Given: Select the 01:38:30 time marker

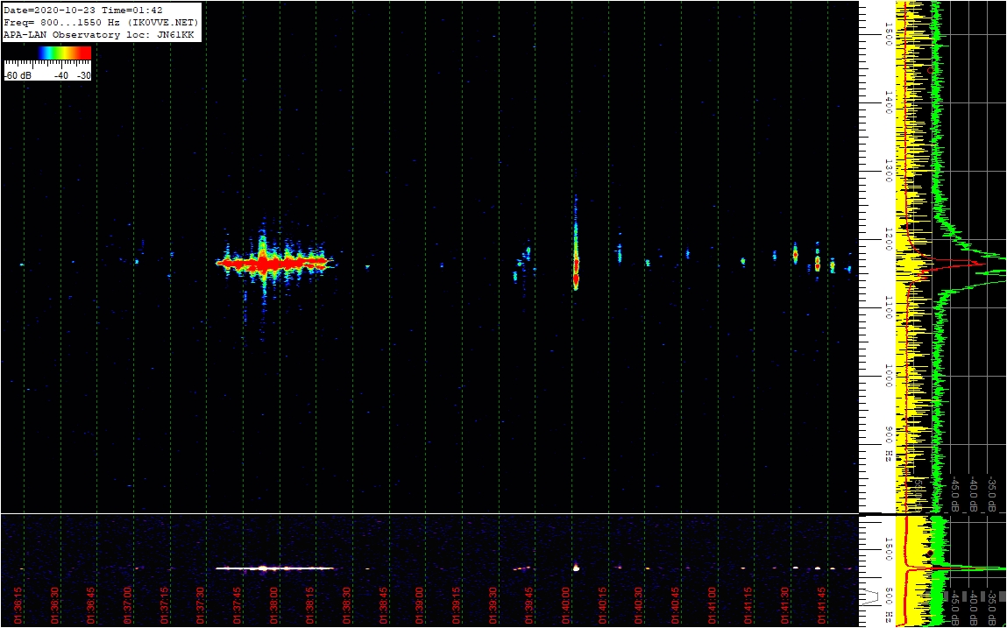Looking at the screenshot, I should (x=346, y=605).
